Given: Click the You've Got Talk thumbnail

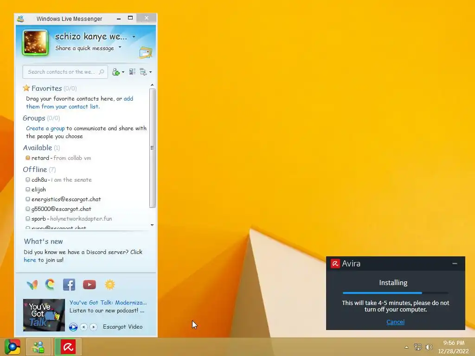Looking at the screenshot, I should (44, 315).
